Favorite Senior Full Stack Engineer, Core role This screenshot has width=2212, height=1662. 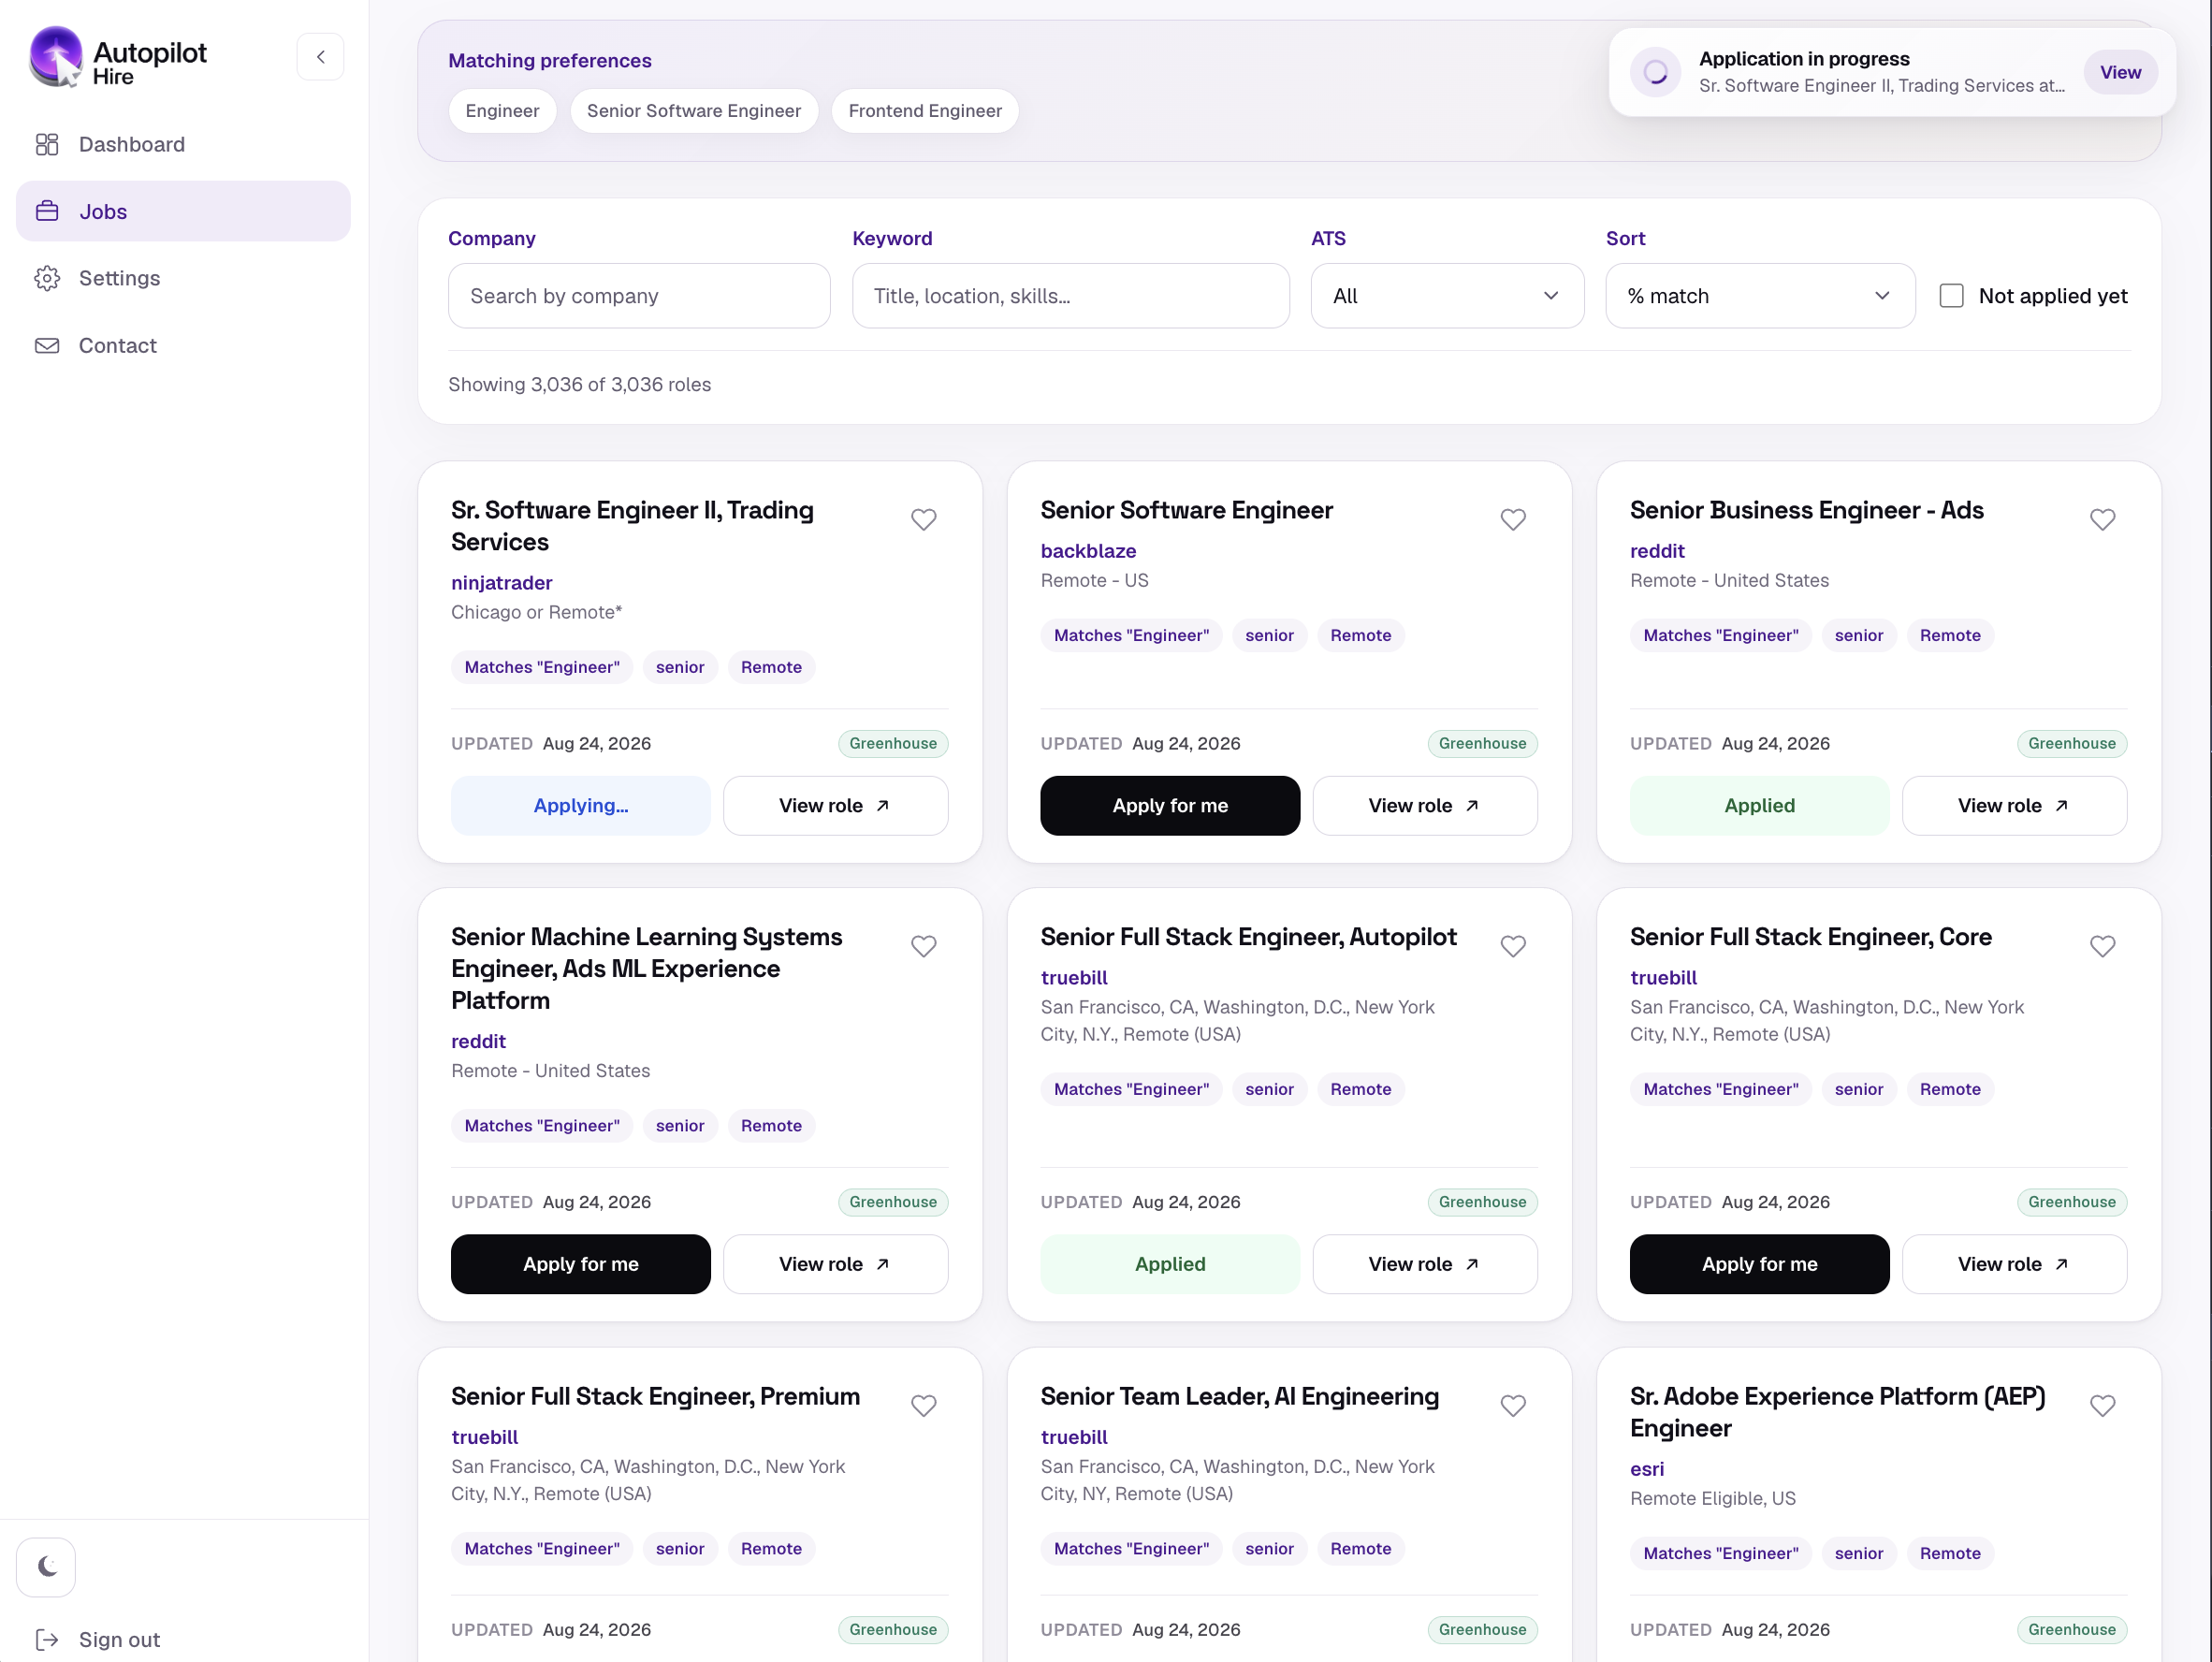[2102, 946]
